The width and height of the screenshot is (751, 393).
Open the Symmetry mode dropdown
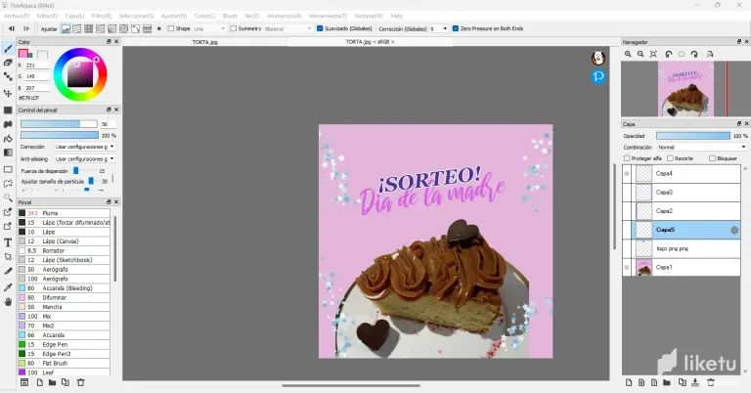tap(287, 28)
